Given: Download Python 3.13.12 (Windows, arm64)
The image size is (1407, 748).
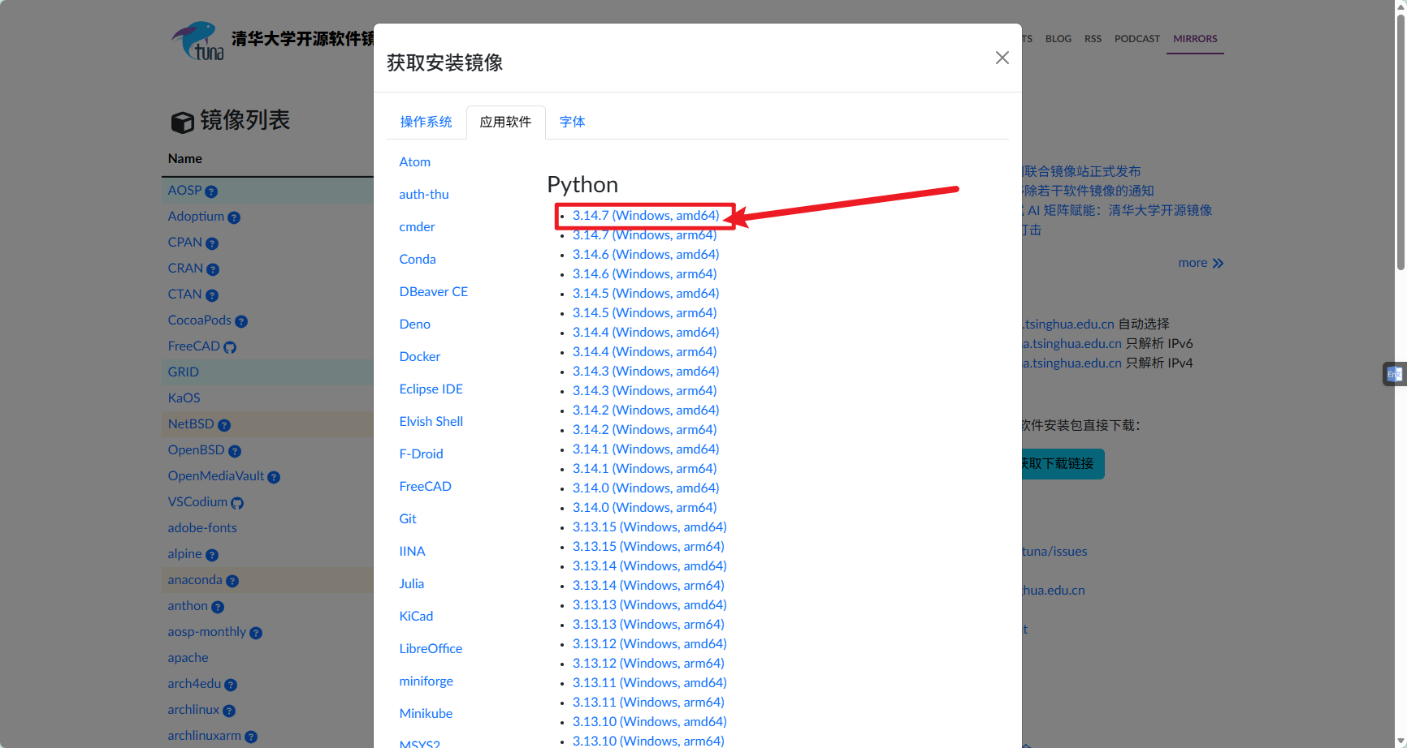Looking at the screenshot, I should (648, 664).
